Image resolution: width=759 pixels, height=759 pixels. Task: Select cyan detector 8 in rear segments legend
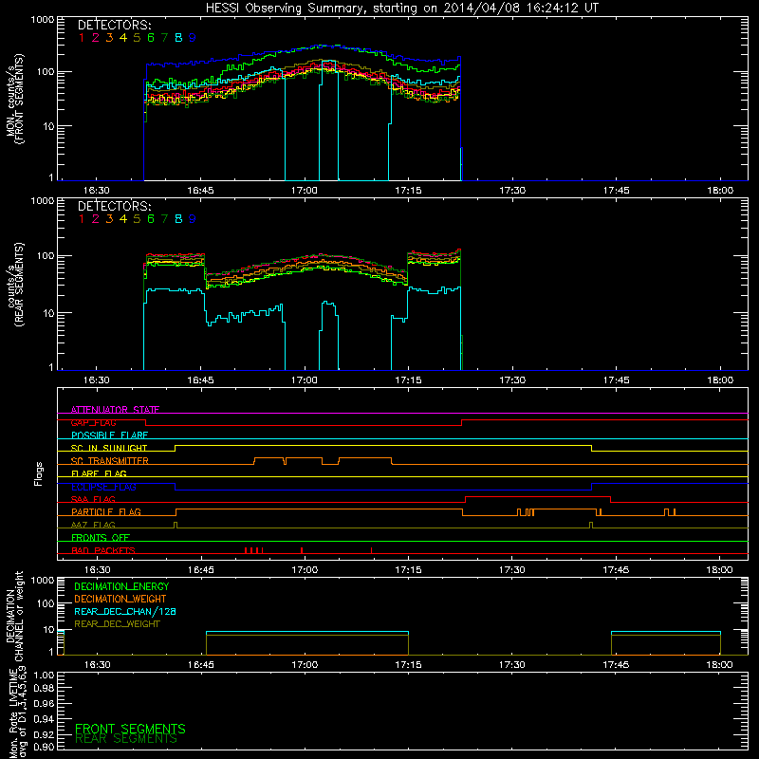(178, 219)
